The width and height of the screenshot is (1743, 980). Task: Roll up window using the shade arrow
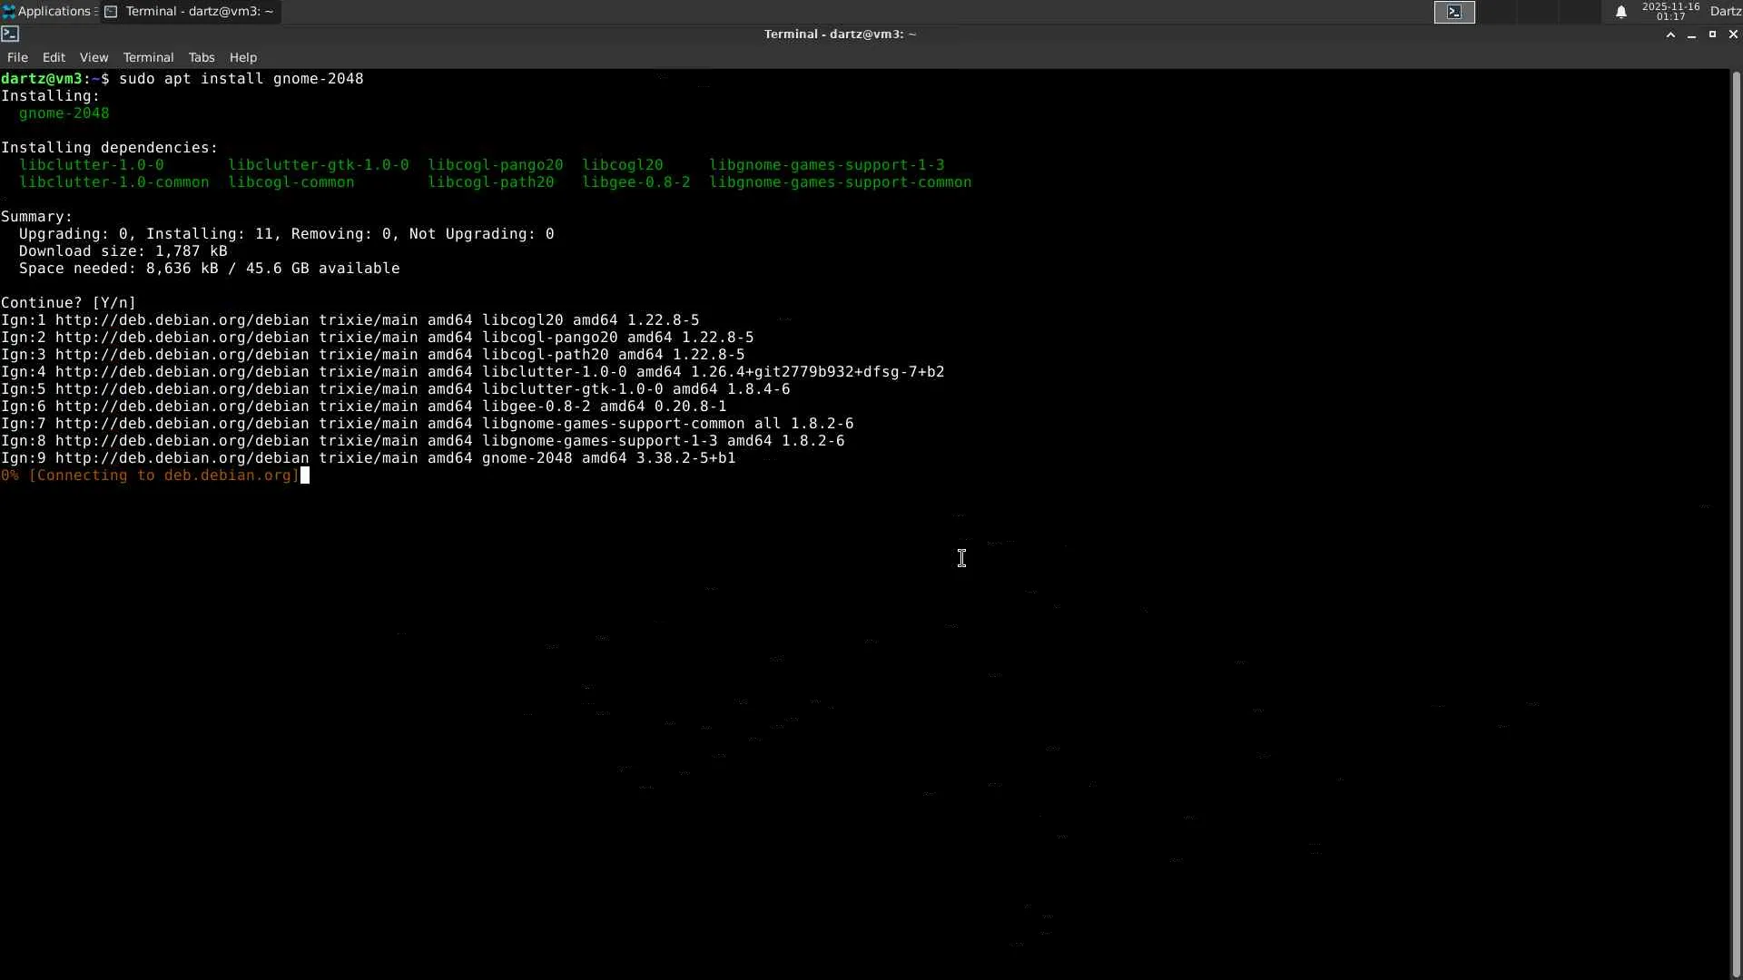point(1670,34)
